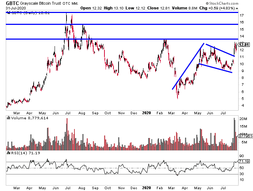Click the bold 2020 label under the price chart

[x=146, y=113]
